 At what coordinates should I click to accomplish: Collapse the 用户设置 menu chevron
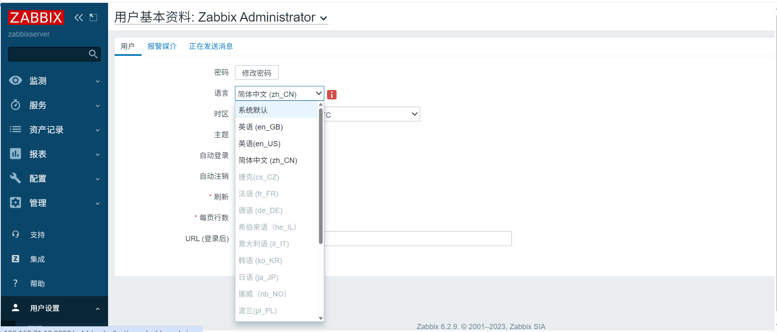98,309
